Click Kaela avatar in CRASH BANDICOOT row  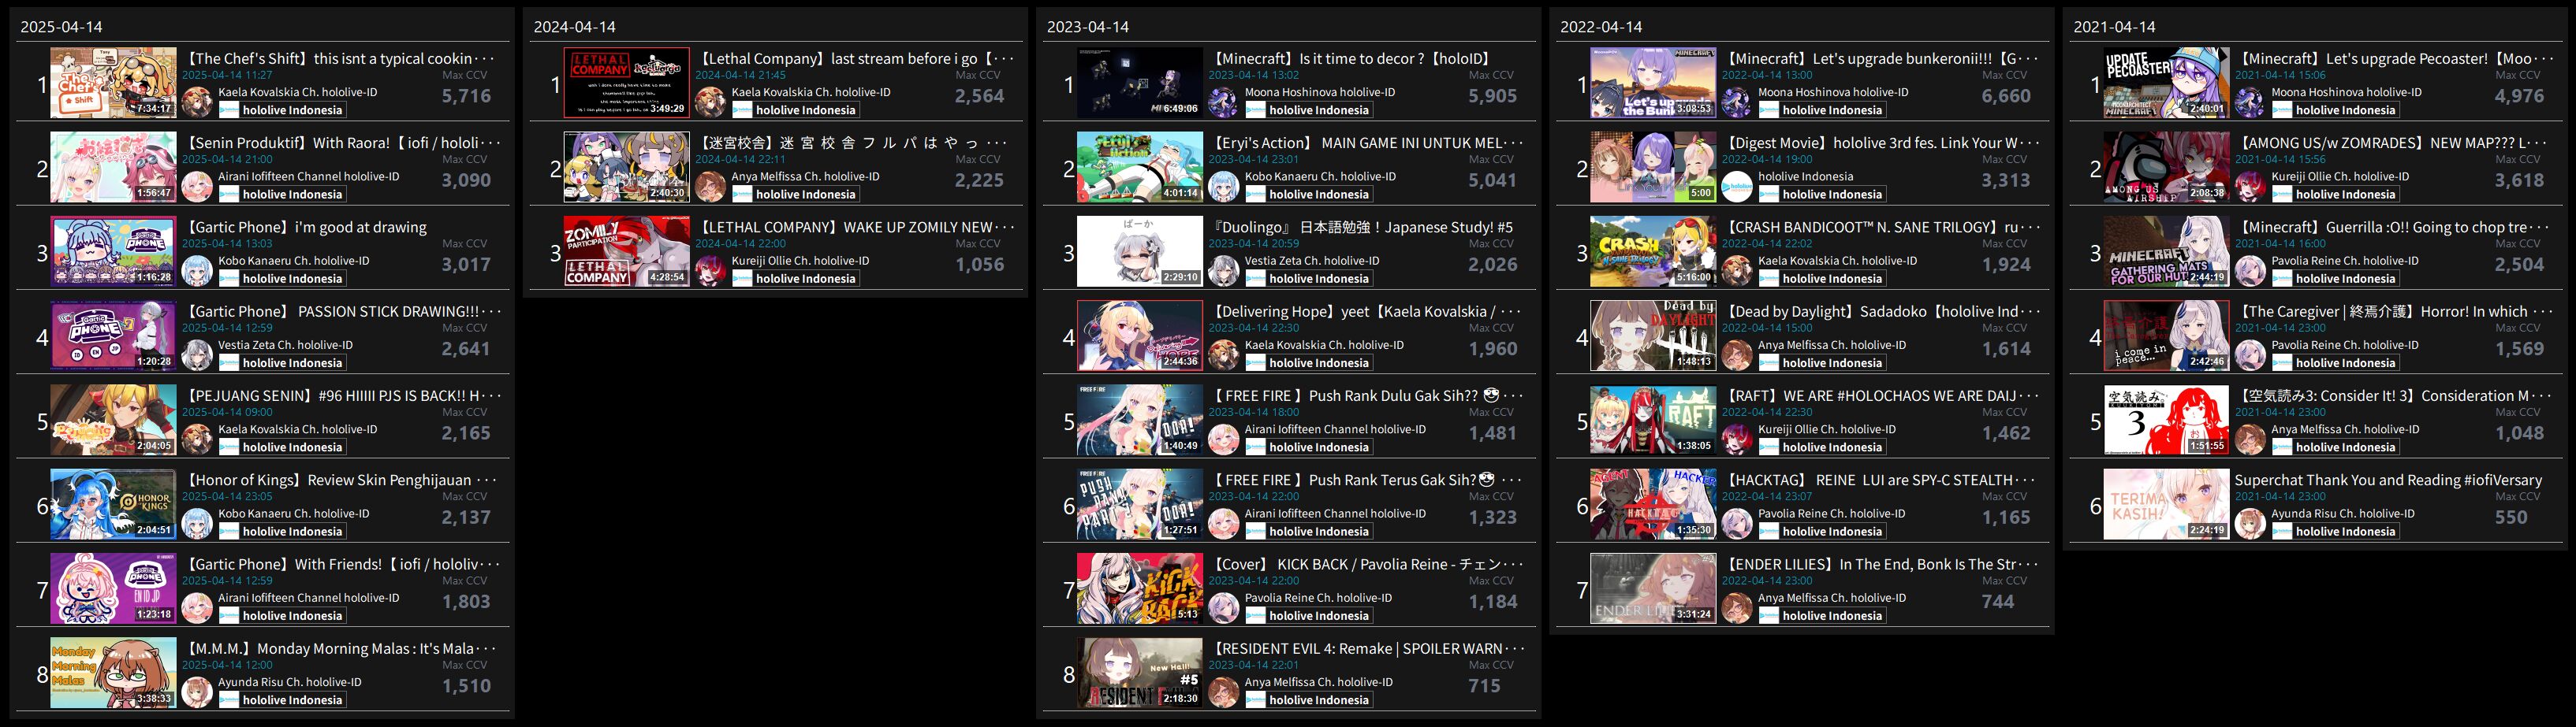[x=1737, y=271]
